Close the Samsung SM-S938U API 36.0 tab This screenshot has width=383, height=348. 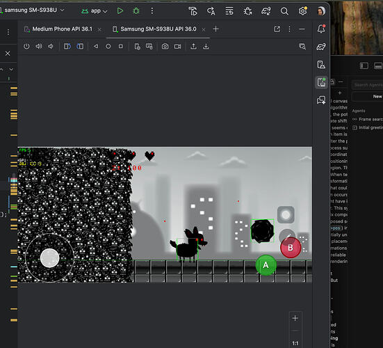204,29
